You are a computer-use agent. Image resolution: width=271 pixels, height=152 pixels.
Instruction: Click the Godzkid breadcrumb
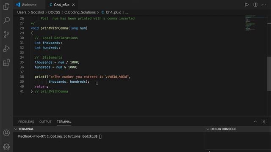37,12
